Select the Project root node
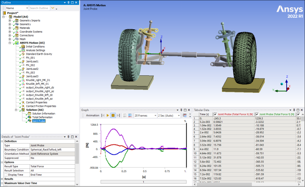This screenshot has width=305, height=187. click(12, 13)
